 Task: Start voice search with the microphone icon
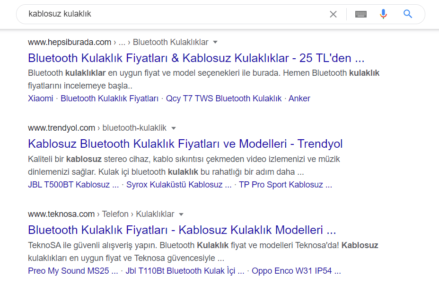(x=383, y=14)
